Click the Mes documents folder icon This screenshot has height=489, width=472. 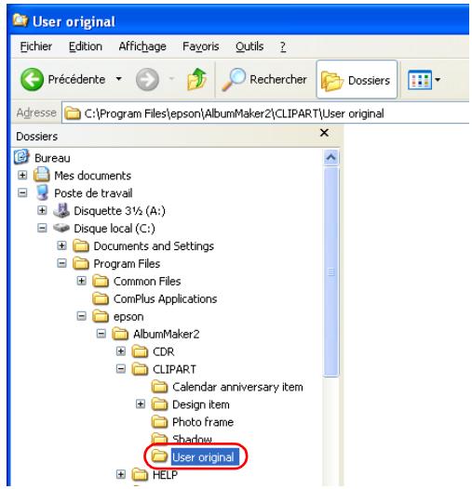tap(42, 175)
